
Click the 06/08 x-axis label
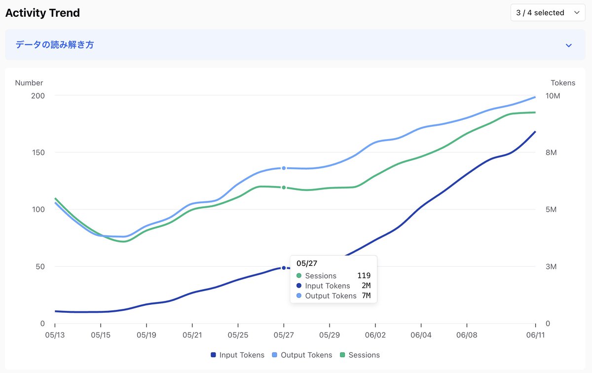[x=467, y=335]
